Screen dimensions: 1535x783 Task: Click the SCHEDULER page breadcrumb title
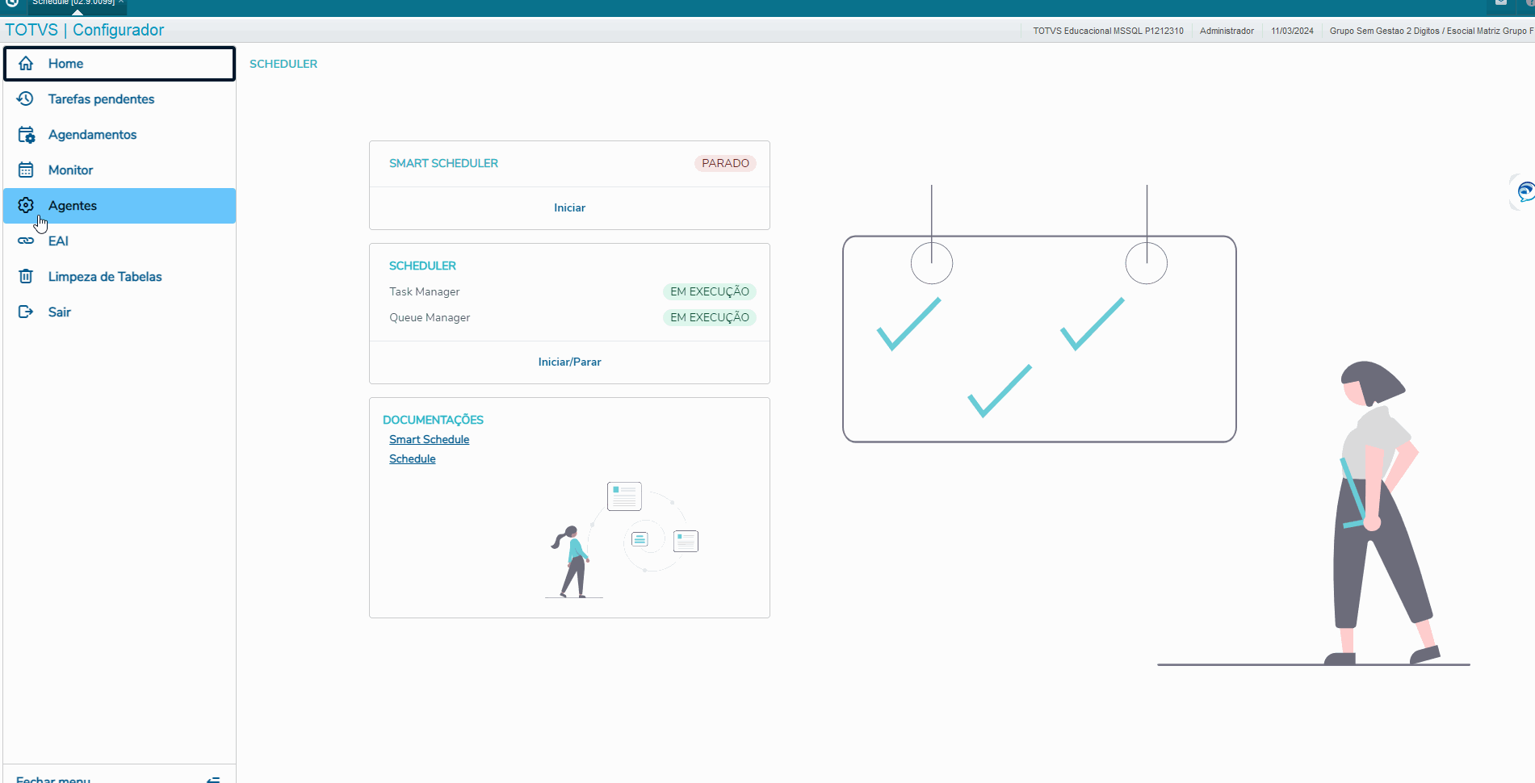pos(283,64)
